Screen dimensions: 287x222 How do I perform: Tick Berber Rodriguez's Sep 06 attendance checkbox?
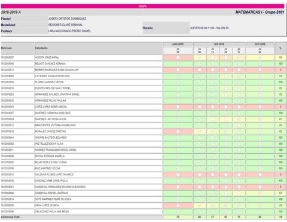click(200, 70)
